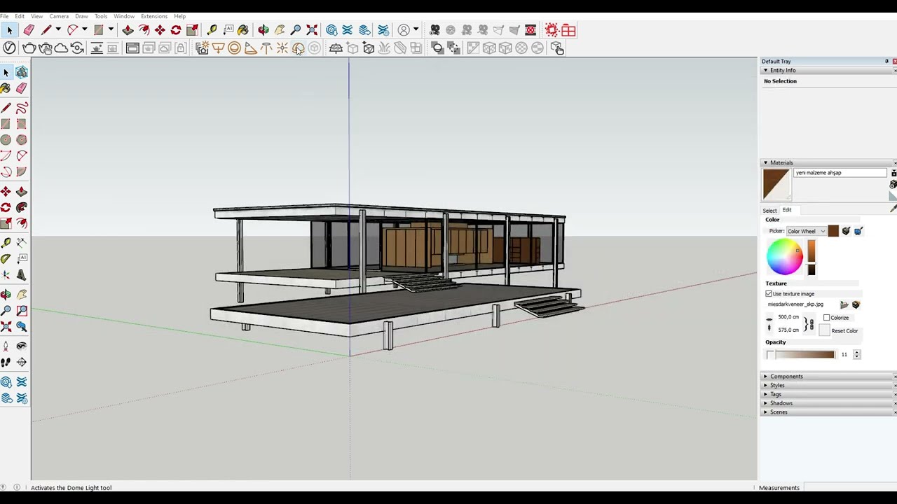Click the V-Ray cloud render icon
This screenshot has height=504, width=897.
(61, 48)
